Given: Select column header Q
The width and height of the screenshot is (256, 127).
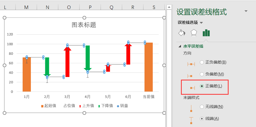Looking at the screenshot, I should click(x=111, y=7).
